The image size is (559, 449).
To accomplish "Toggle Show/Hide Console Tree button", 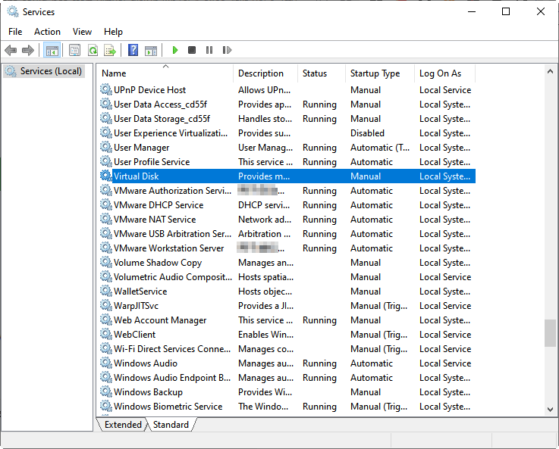I will click(52, 51).
